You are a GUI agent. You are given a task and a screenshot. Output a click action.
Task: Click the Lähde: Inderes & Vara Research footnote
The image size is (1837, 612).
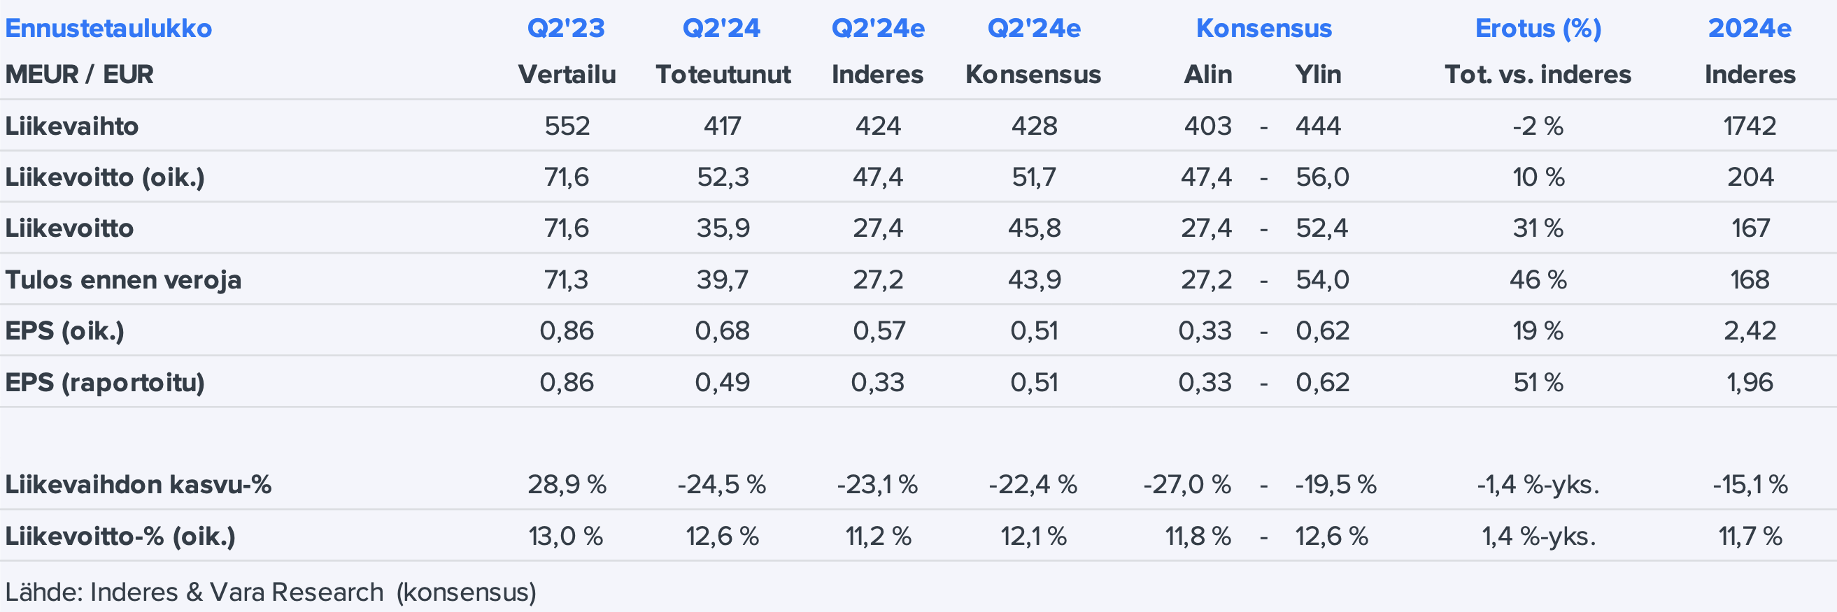tap(271, 592)
